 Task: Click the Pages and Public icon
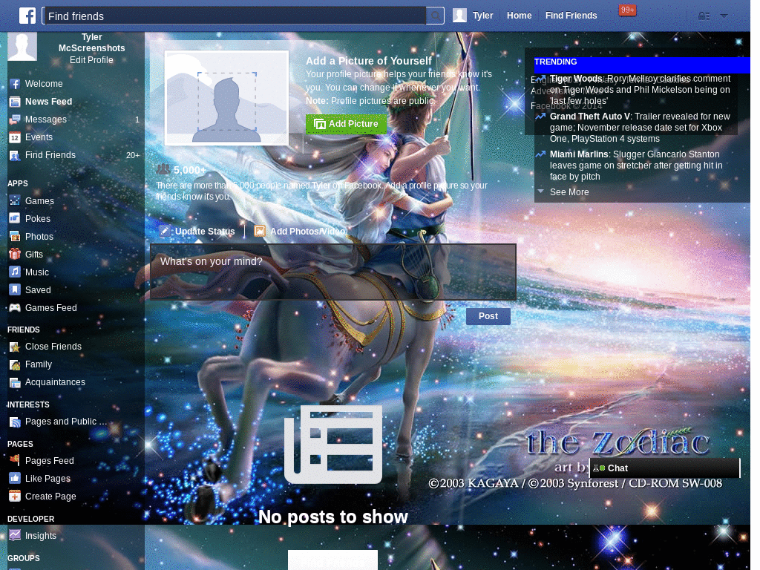click(15, 422)
